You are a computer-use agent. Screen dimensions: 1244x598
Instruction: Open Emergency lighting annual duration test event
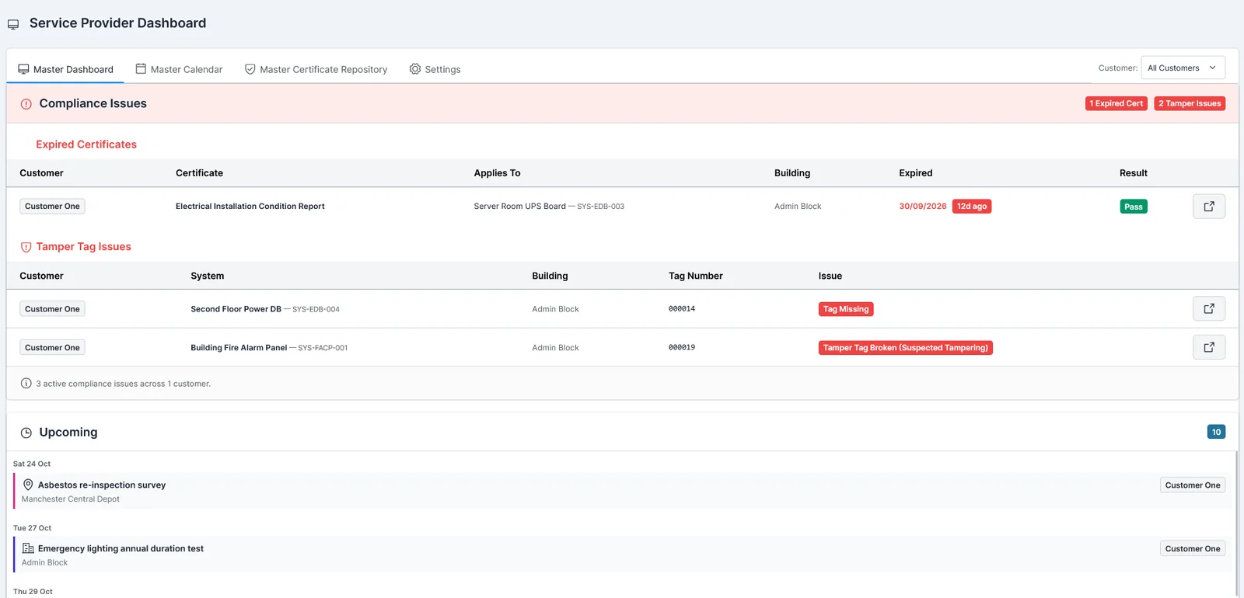tap(624, 555)
